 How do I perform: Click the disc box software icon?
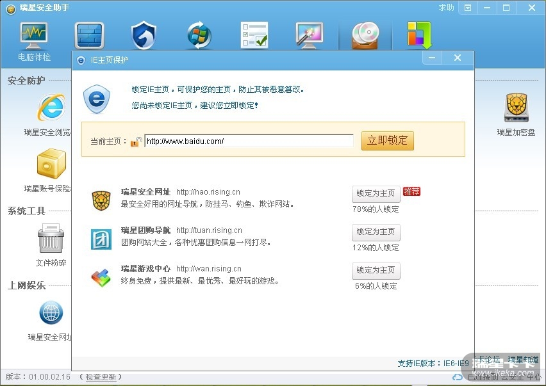tap(365, 35)
